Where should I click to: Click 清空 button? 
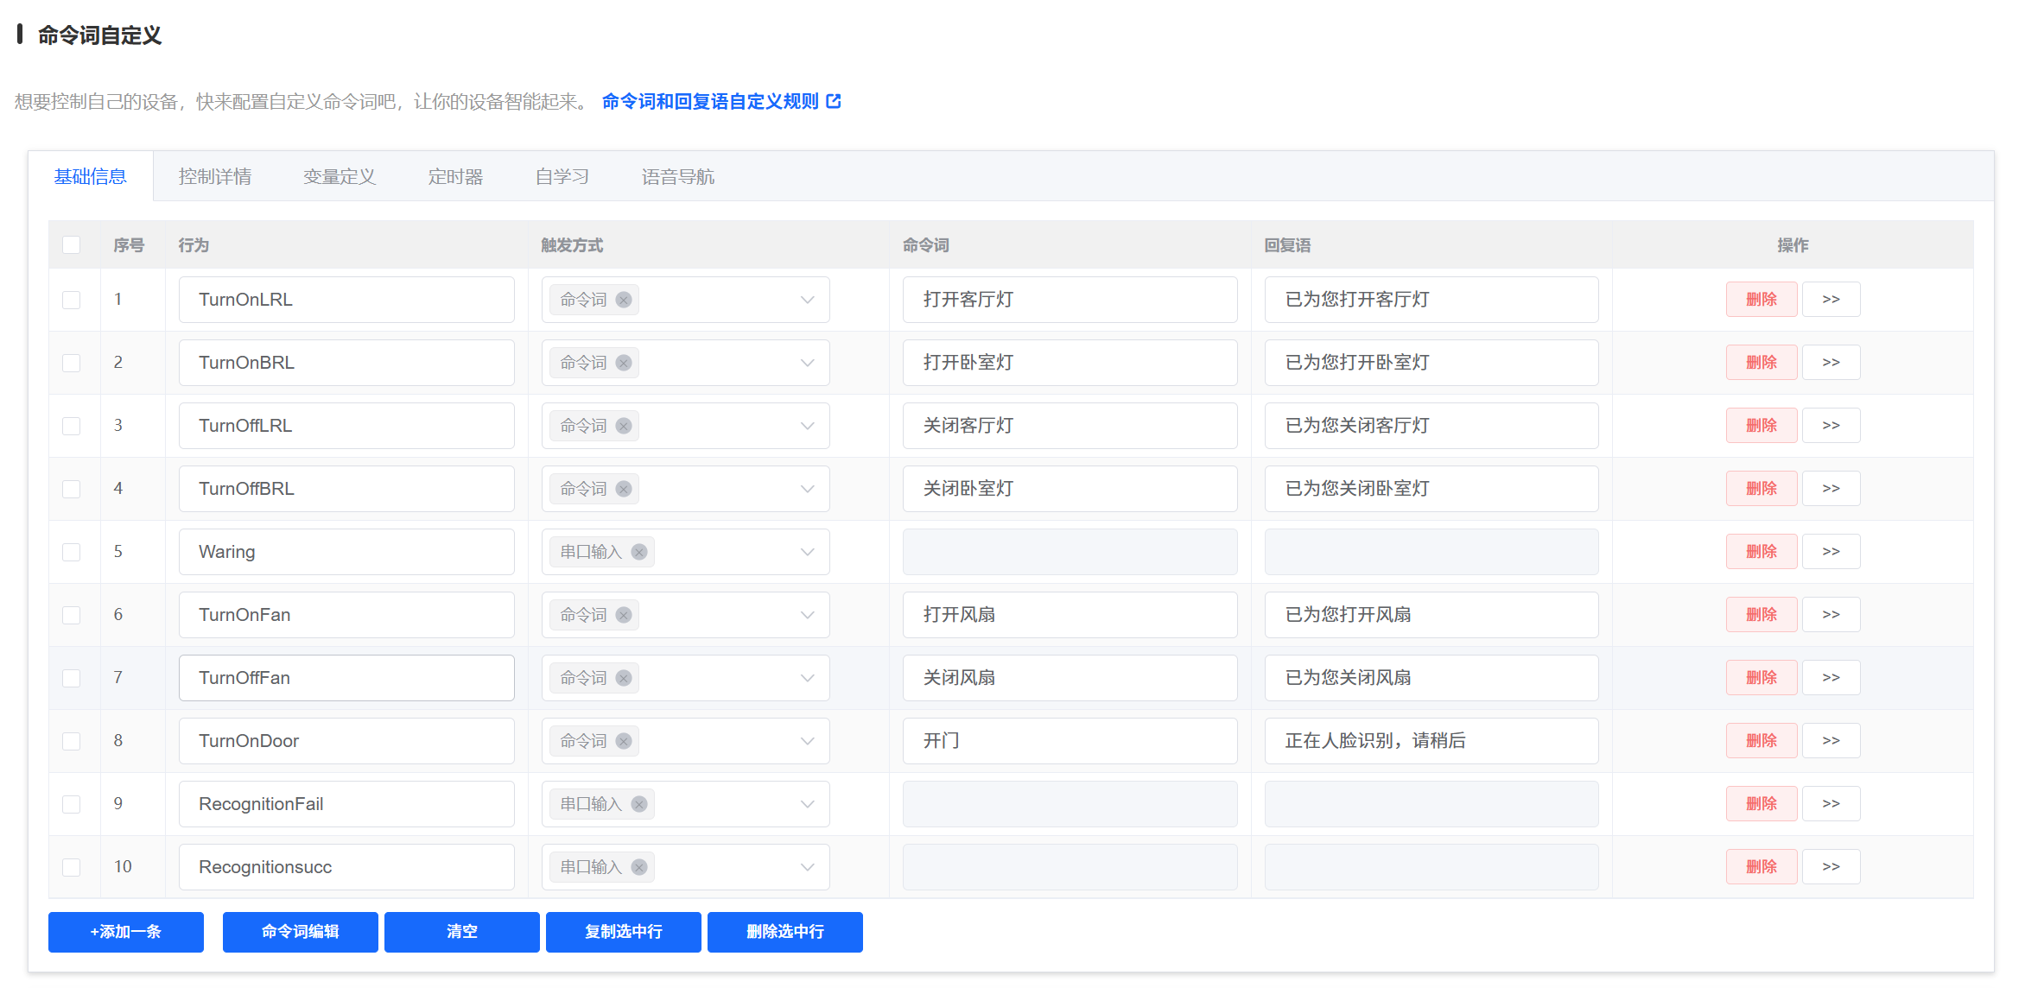462,932
